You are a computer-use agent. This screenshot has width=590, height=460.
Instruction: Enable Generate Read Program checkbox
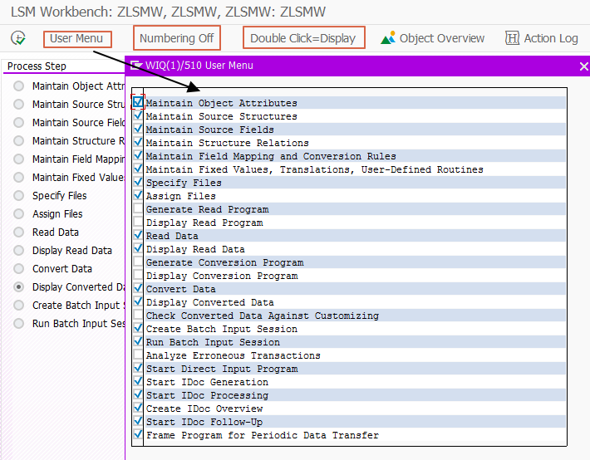(x=138, y=208)
